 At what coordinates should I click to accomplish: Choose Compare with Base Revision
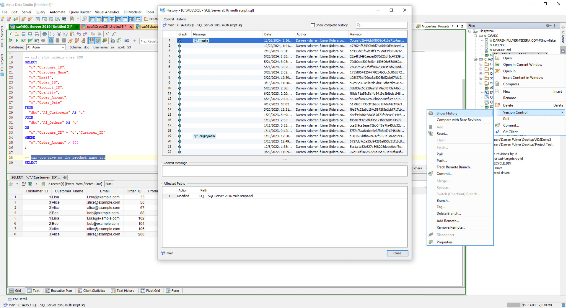[x=458, y=120]
